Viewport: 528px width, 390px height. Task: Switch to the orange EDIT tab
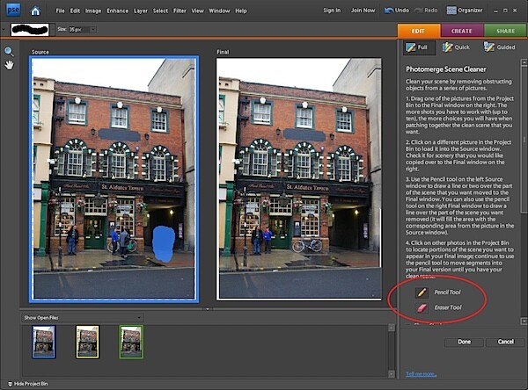tap(419, 31)
